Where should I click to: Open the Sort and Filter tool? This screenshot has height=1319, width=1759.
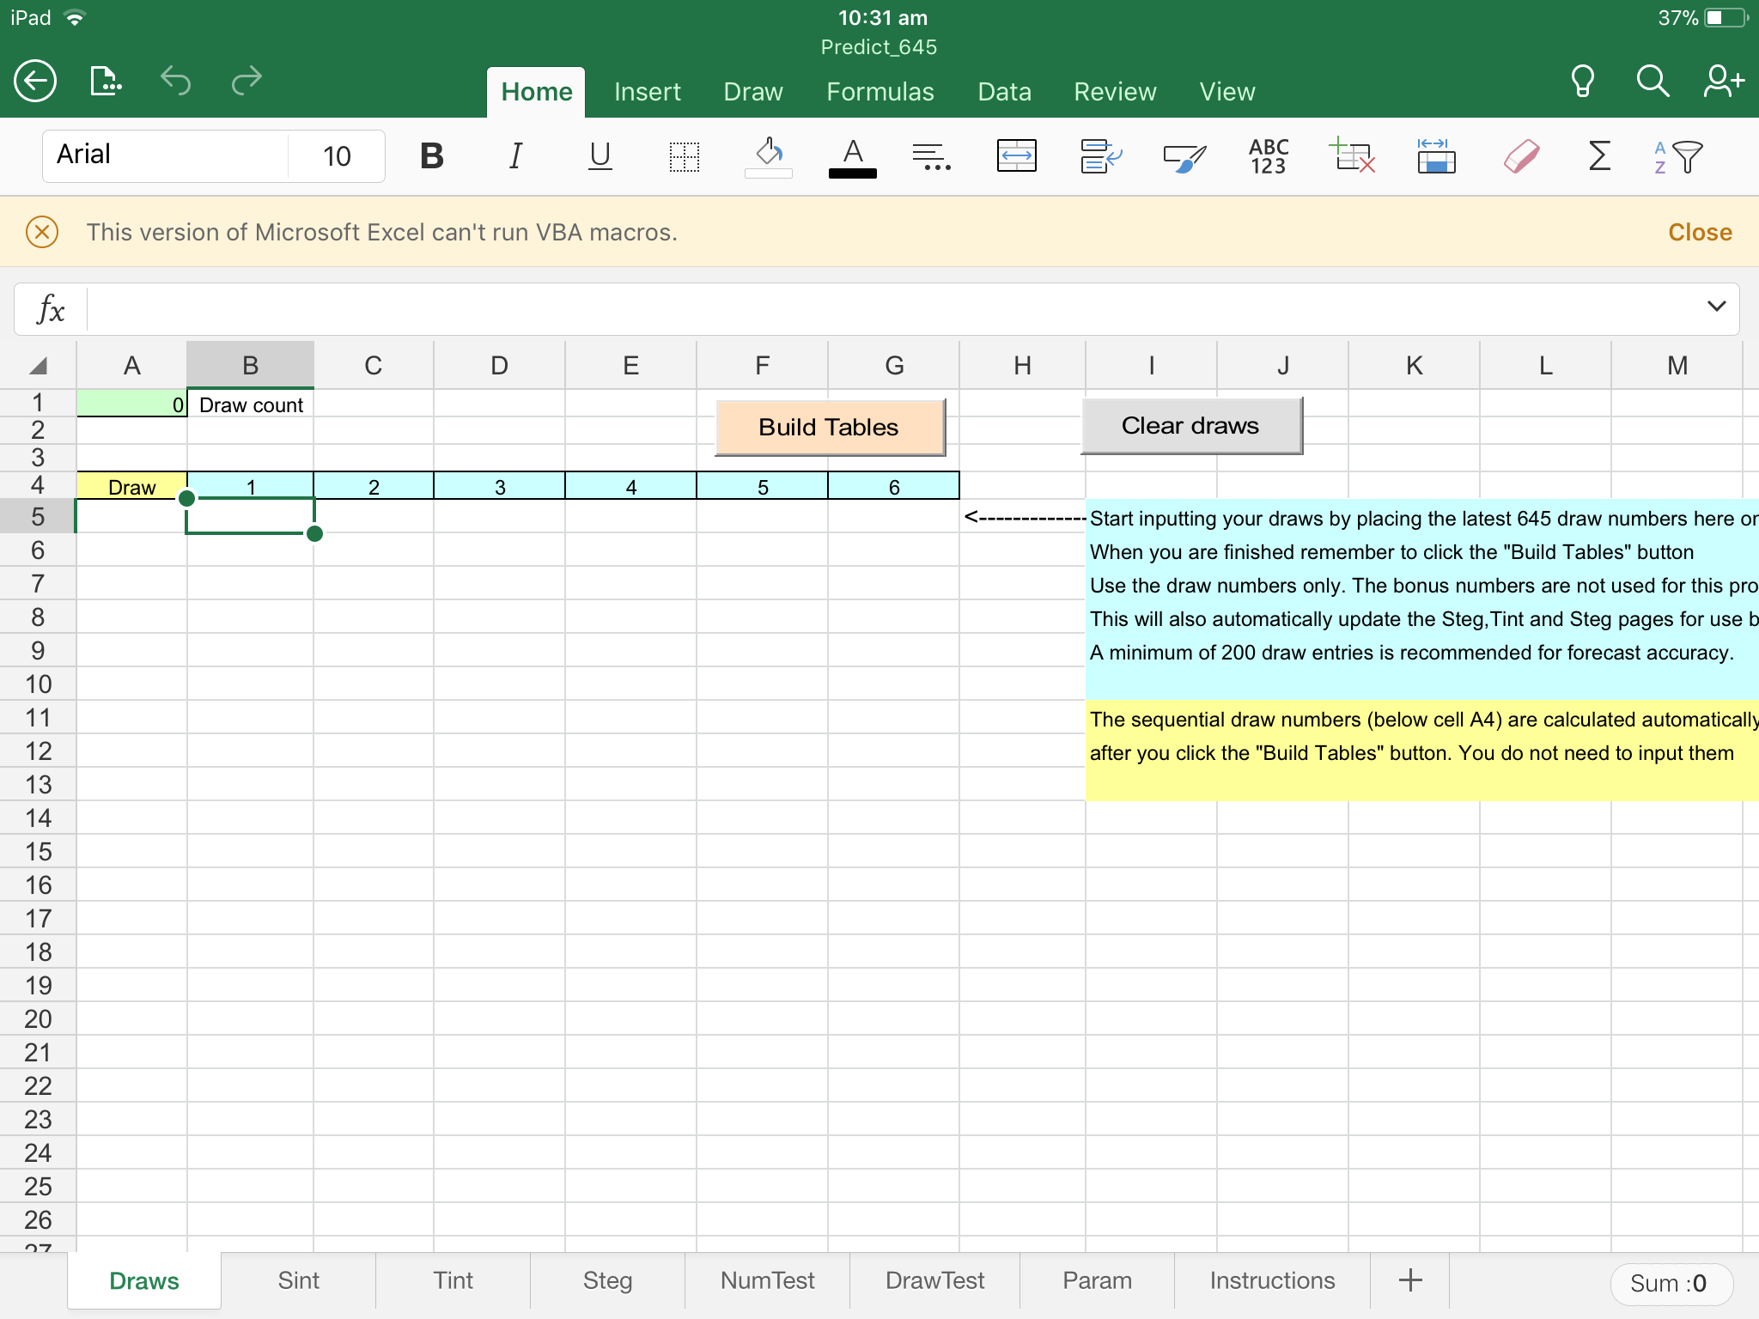(1677, 157)
